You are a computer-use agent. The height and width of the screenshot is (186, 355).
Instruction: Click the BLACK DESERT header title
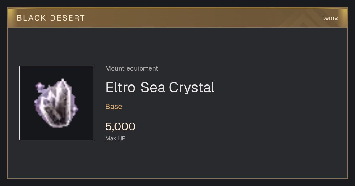point(51,18)
